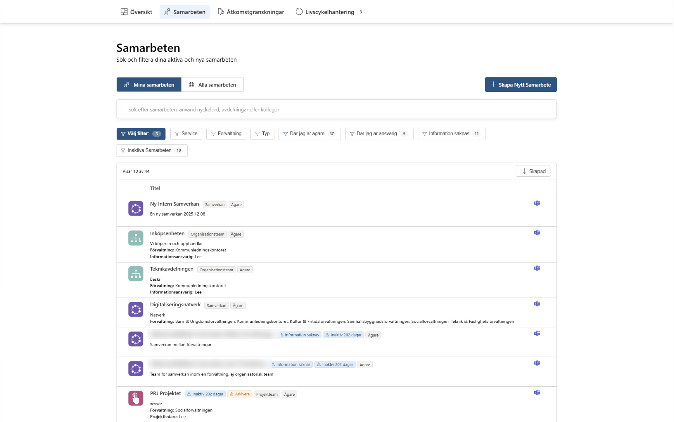Click the pink PRJ Projektet icon
674x422 pixels.
tap(136, 398)
